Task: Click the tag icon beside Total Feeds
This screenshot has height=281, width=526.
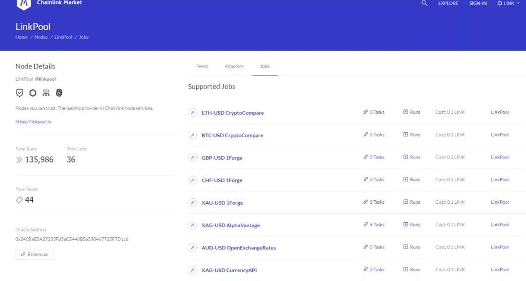Action: [x=19, y=200]
